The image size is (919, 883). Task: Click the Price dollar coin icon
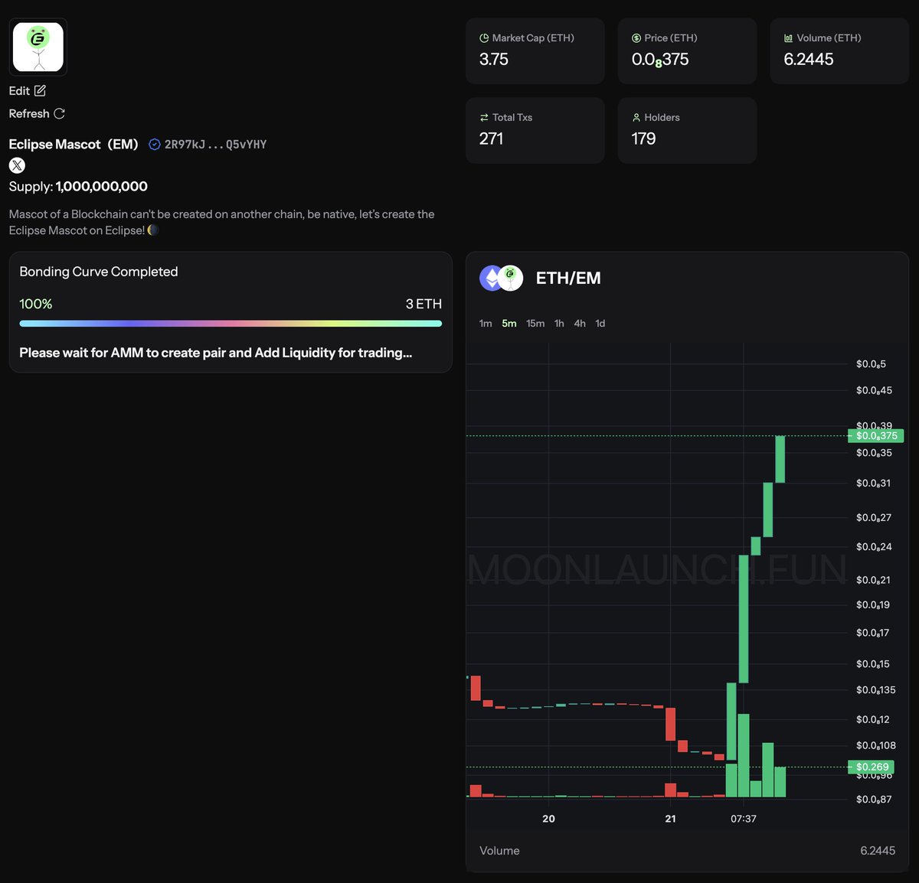point(636,37)
